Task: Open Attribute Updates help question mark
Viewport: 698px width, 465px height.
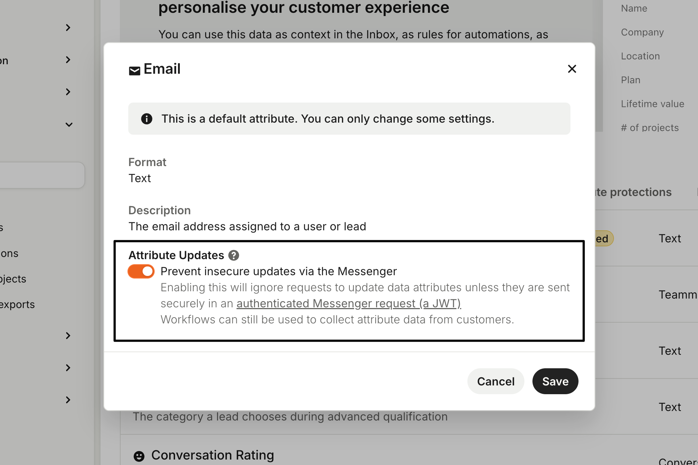Action: 234,255
